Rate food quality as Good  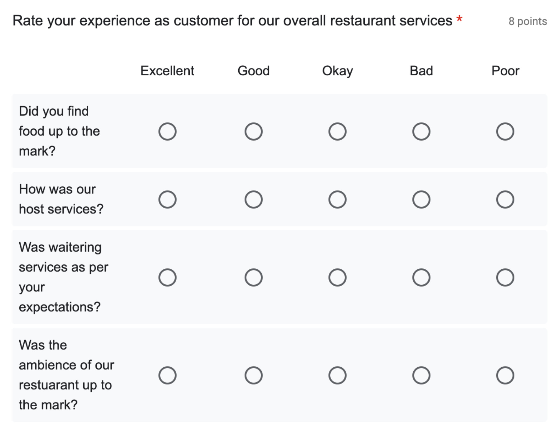coord(254,131)
